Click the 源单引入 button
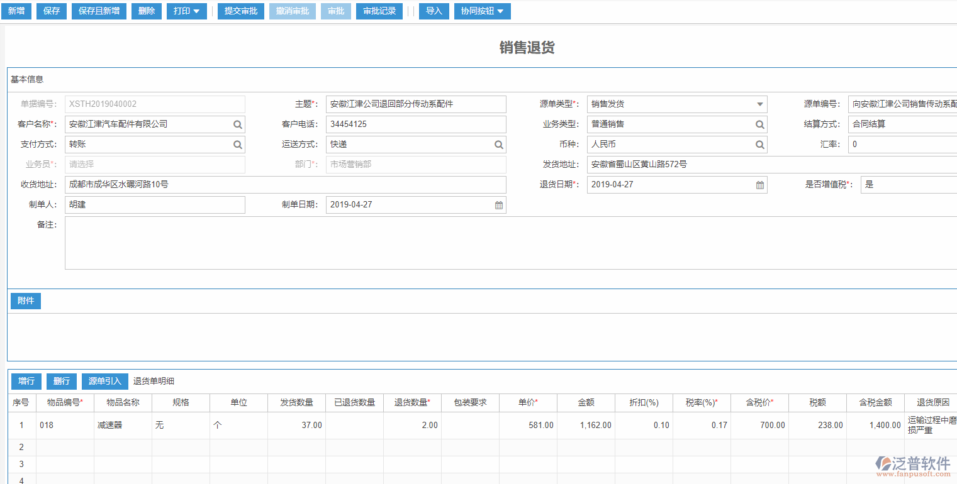Image resolution: width=957 pixels, height=484 pixels. coord(105,382)
